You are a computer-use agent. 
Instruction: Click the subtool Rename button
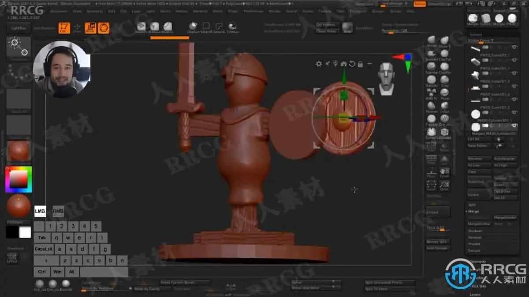click(x=479, y=158)
